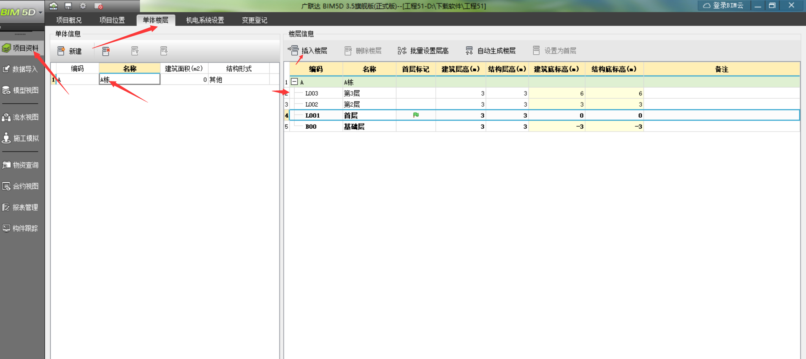806x359 pixels.
Task: Select the 单体楼层 tab
Action: tap(155, 20)
